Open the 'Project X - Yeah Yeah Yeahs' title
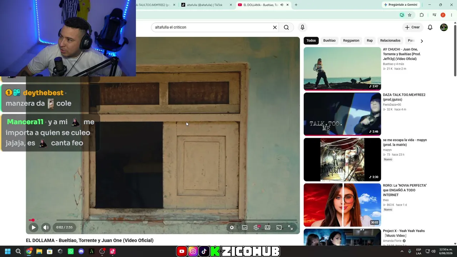This screenshot has width=457, height=257. point(404,233)
